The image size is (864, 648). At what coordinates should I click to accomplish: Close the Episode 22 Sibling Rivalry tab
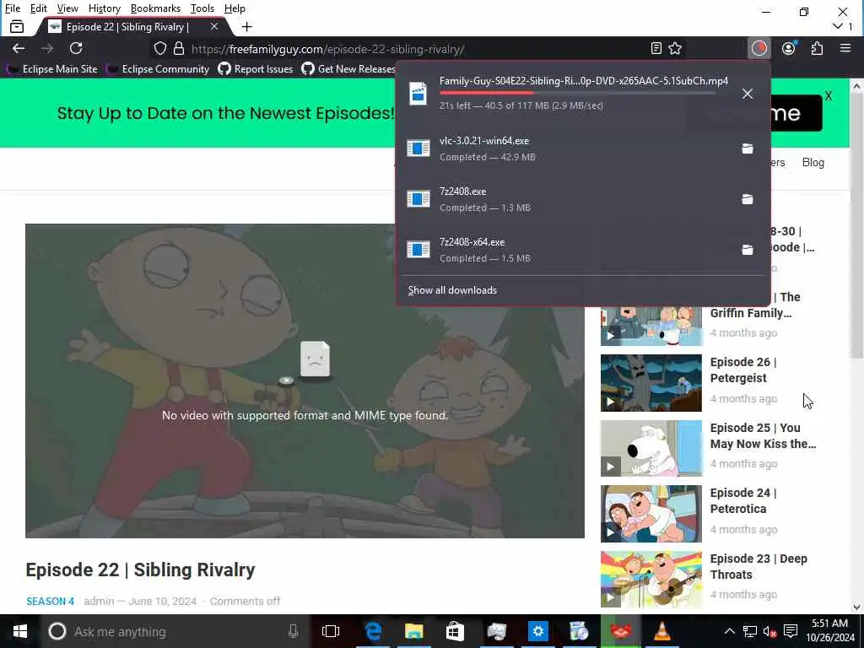213,26
